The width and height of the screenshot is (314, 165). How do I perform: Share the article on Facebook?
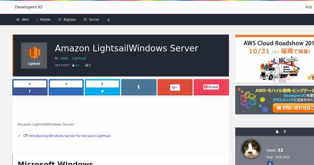click(30, 87)
